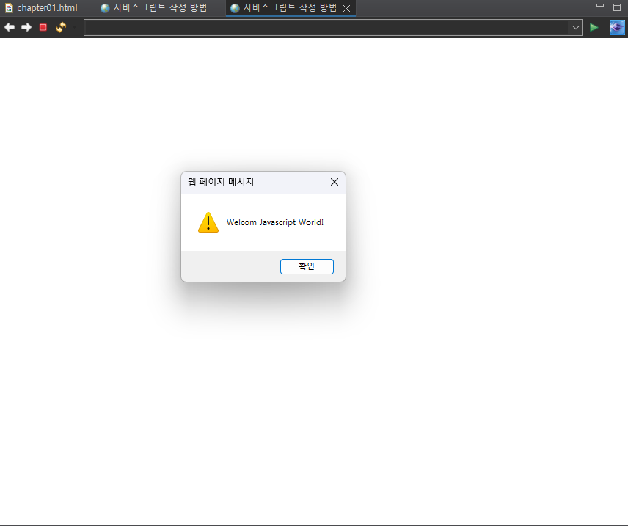Viewport: 628px width, 526px height.
Task: Click the yellow warning icon in dialog
Action: [208, 222]
